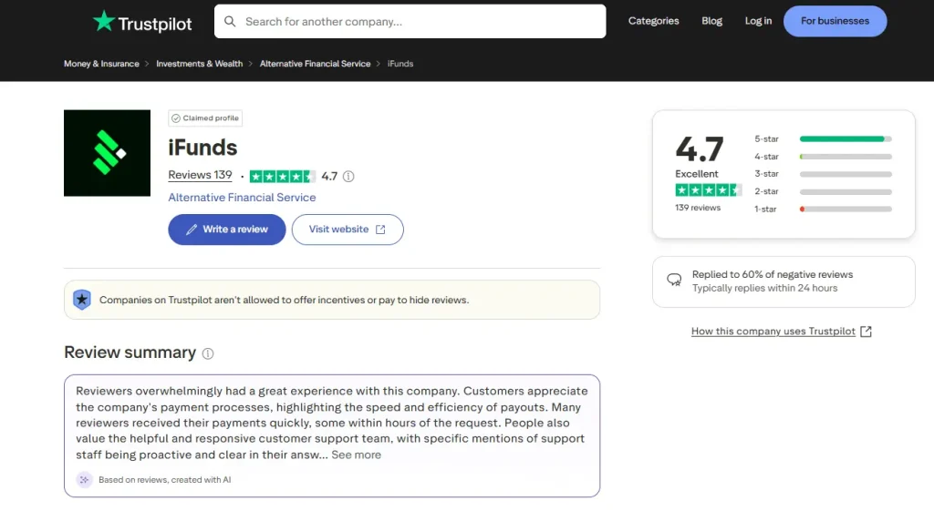Click the Excellent rating label

pos(696,174)
